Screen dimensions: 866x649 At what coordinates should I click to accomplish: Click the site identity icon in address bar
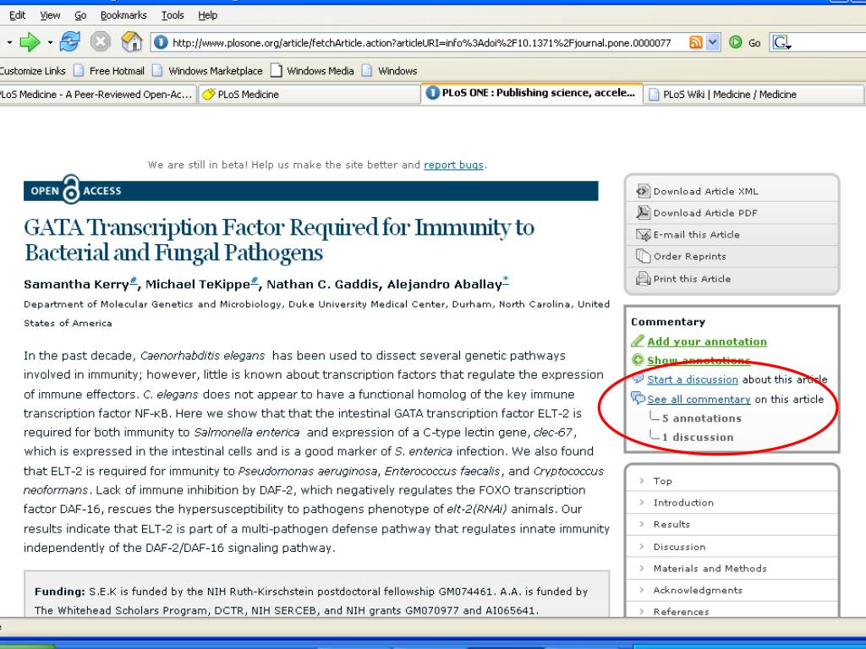point(161,42)
